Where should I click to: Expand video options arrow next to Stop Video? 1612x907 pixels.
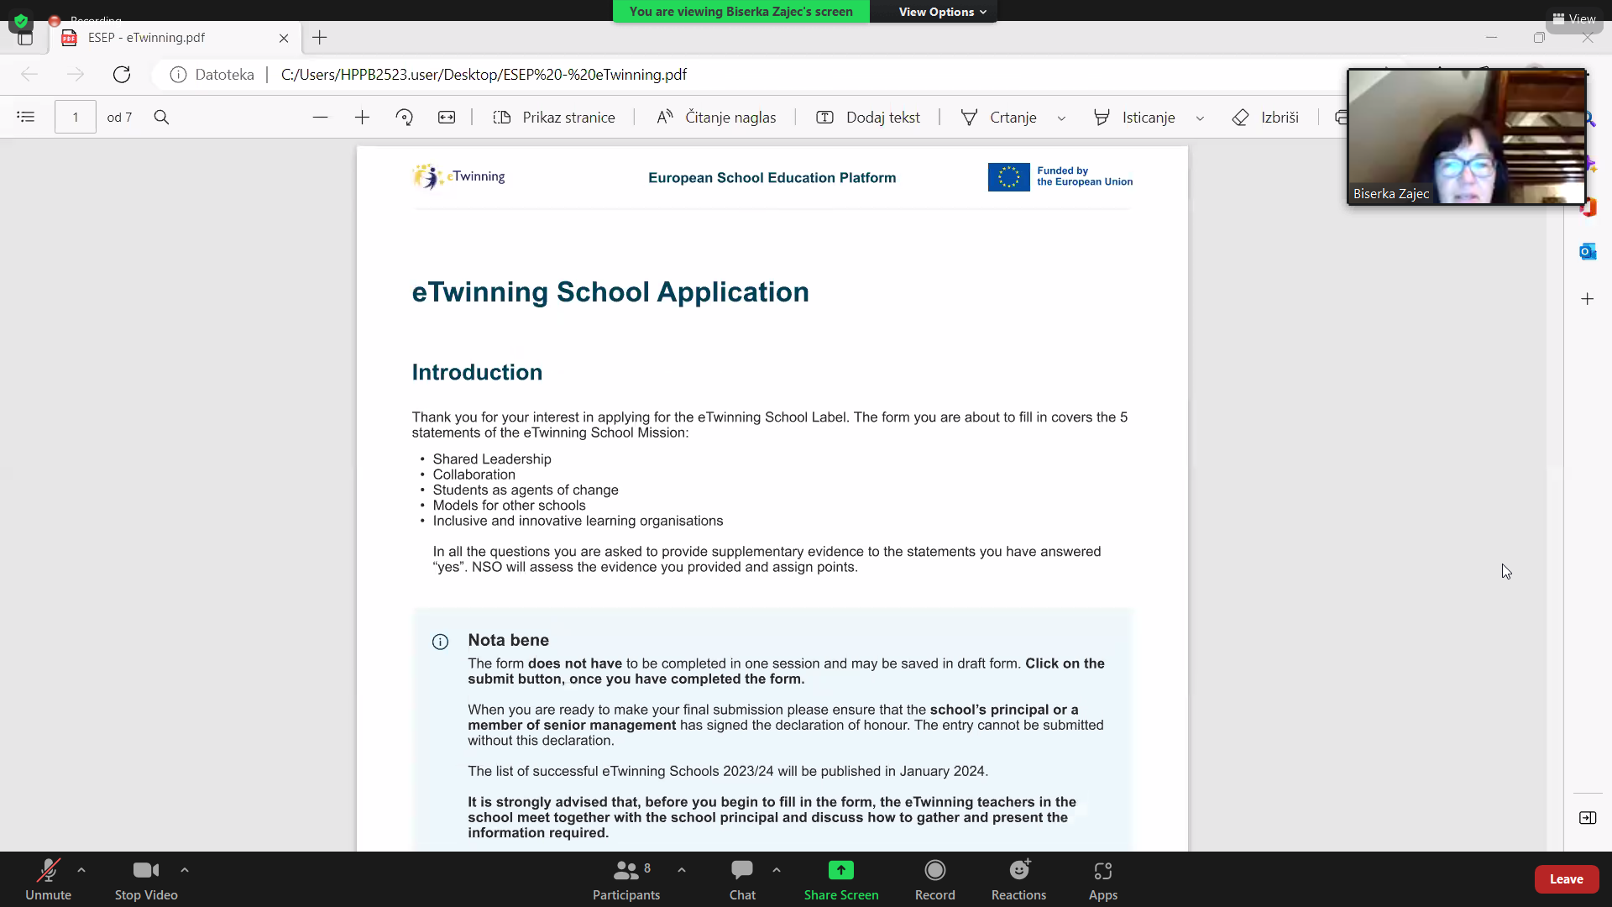point(185,870)
